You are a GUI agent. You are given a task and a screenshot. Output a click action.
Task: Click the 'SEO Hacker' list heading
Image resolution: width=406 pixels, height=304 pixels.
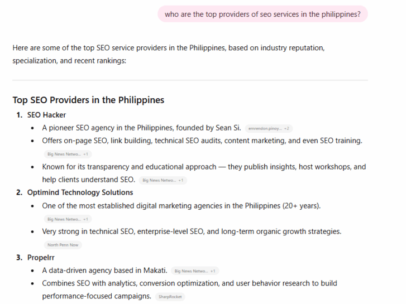click(46, 115)
